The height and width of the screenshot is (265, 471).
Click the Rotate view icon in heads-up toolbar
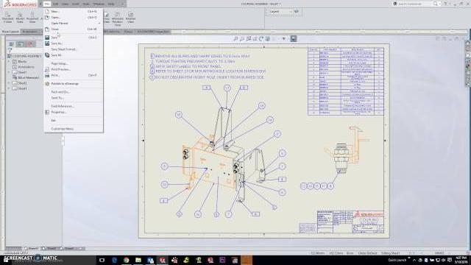point(261,39)
